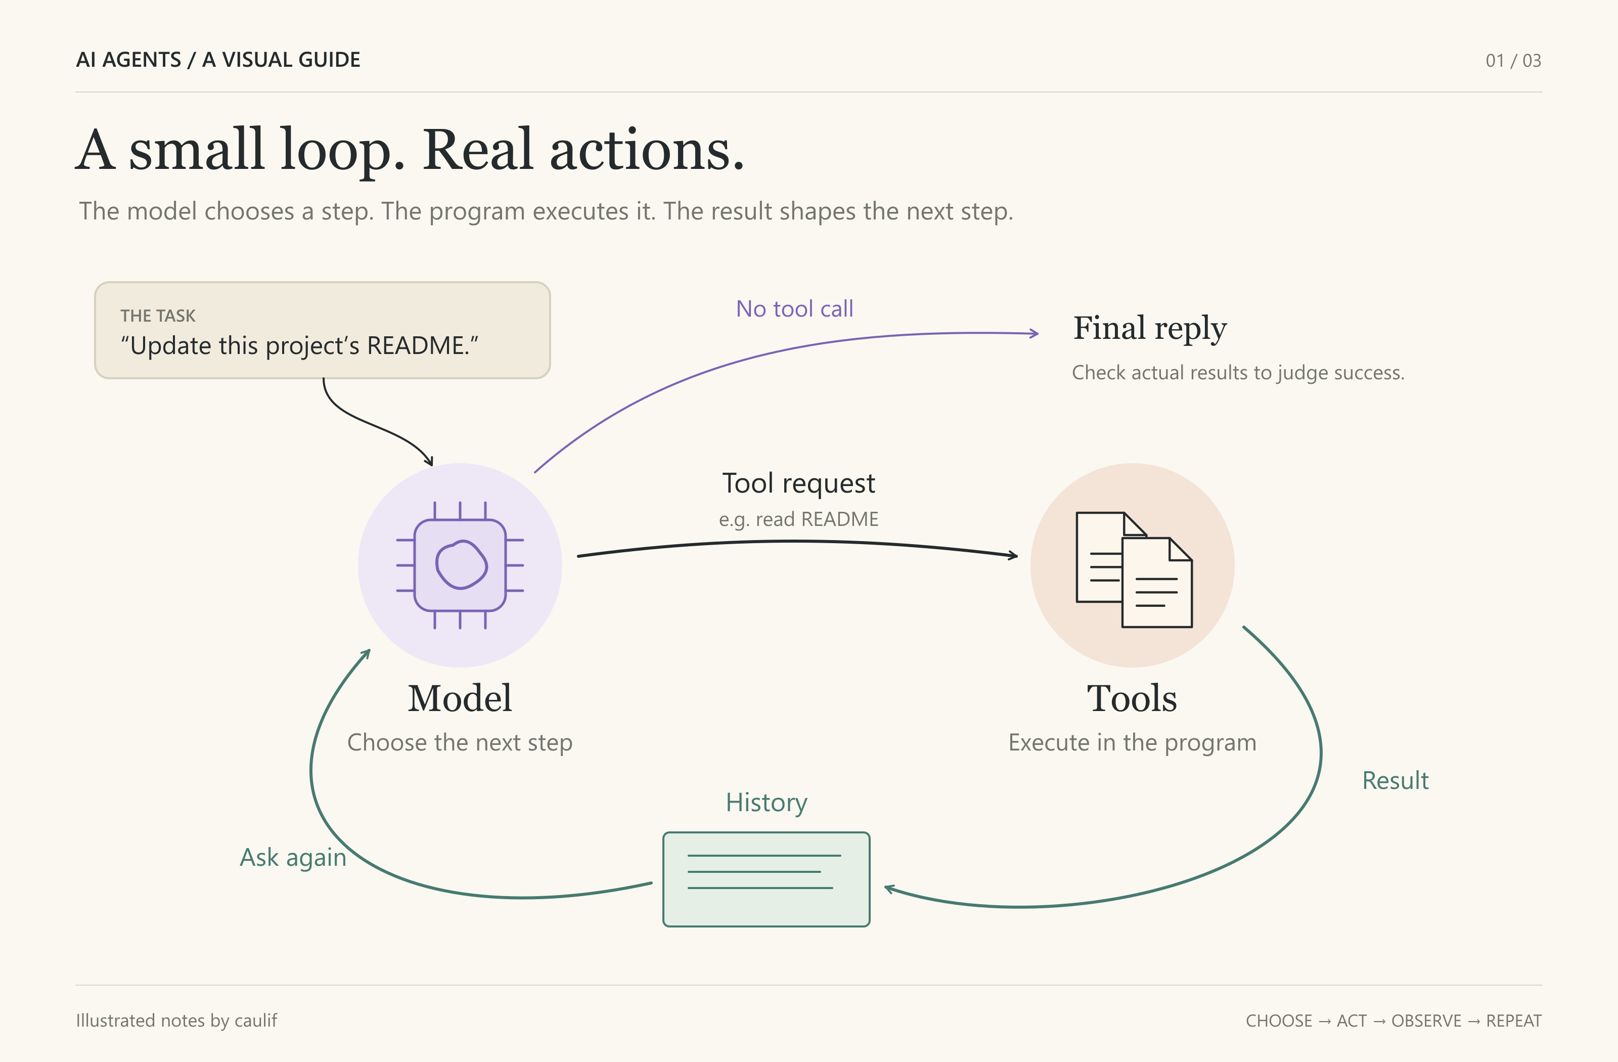This screenshot has width=1618, height=1062.
Task: Click the 'No tool call' label
Action: click(794, 308)
